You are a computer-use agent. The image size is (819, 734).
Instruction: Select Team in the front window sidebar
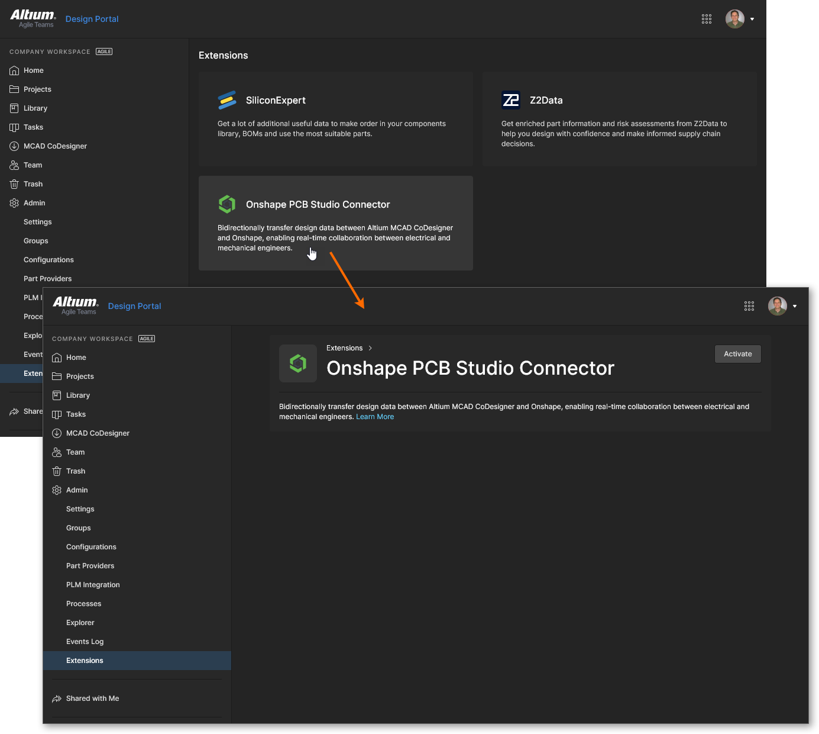click(x=137, y=452)
